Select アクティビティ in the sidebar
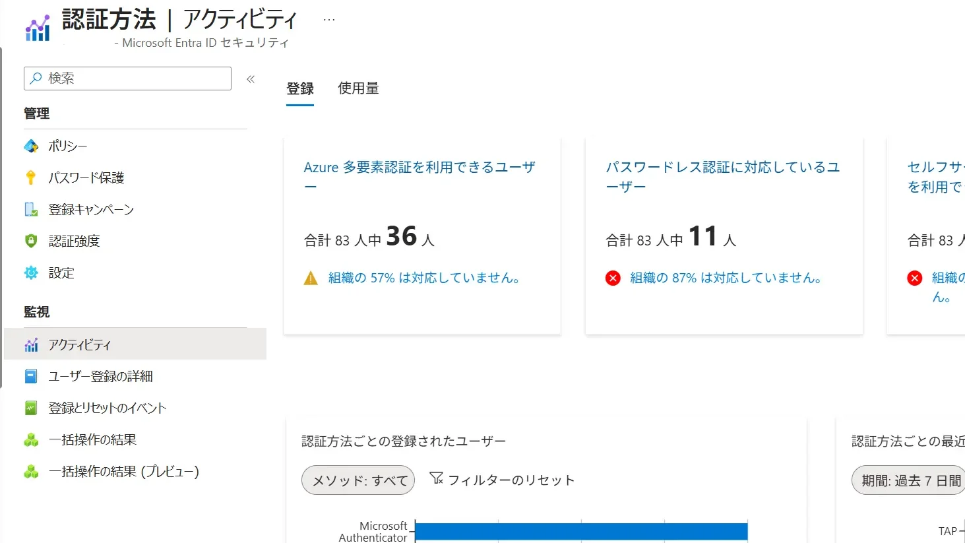This screenshot has width=965, height=543. pyautogui.click(x=135, y=344)
